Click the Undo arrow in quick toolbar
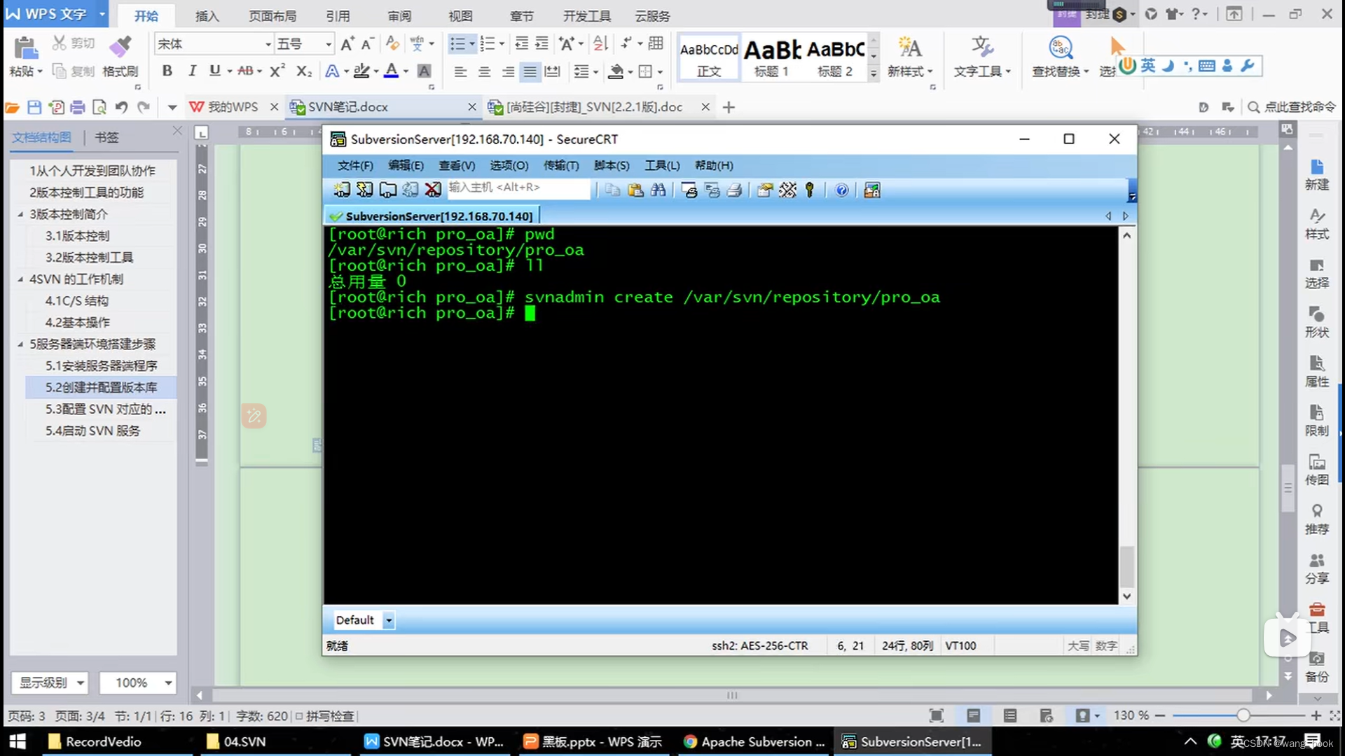 point(121,107)
